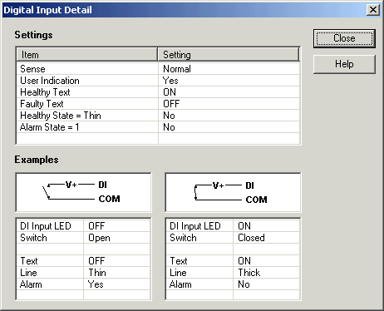Click the Setting column header
Image resolution: width=384 pixels, height=311 pixels.
point(229,55)
